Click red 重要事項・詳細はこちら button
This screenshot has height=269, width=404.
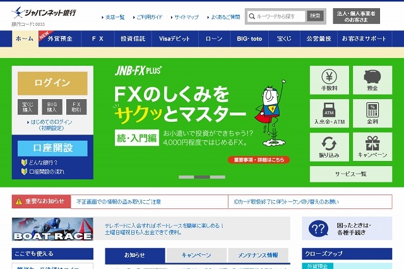tap(259, 160)
